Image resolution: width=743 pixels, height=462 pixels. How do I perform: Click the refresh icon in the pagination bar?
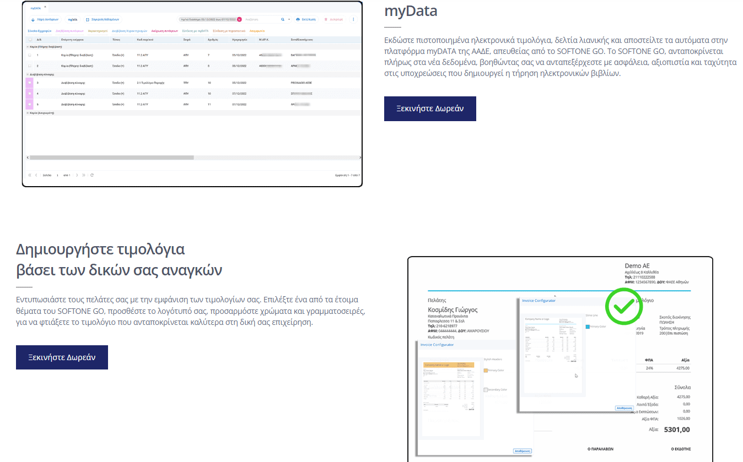pos(92,175)
